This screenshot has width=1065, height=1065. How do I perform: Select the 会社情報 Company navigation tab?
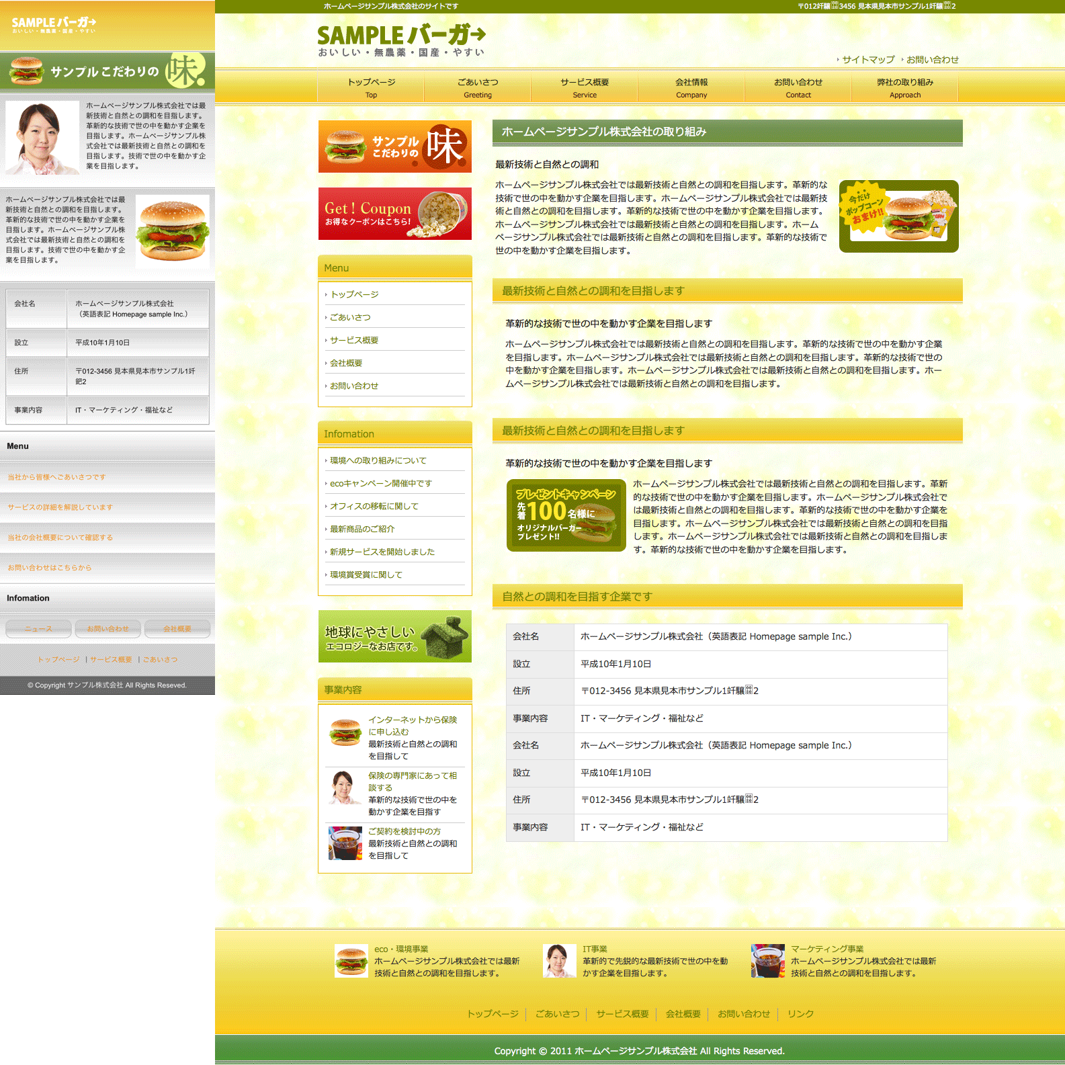691,87
